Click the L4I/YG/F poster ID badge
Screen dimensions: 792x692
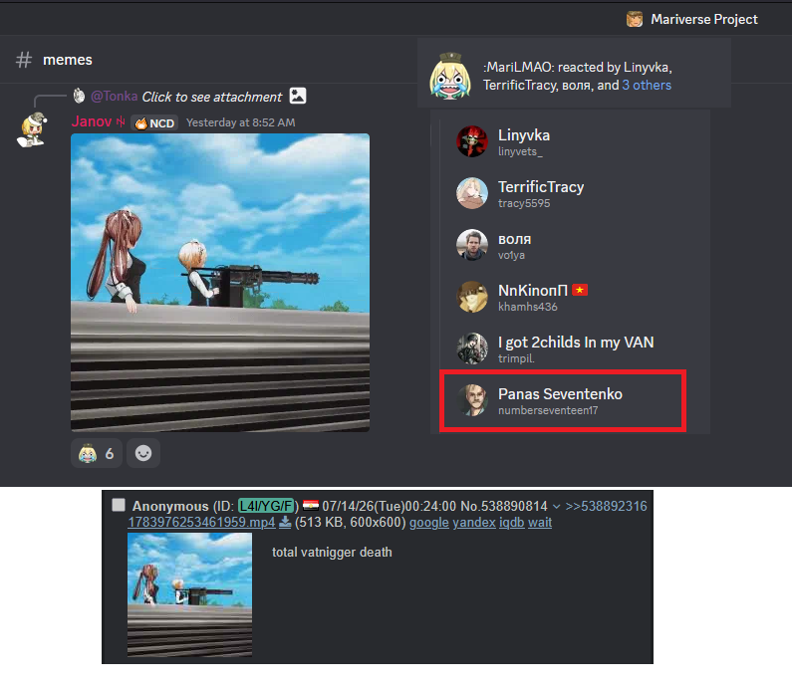click(266, 506)
